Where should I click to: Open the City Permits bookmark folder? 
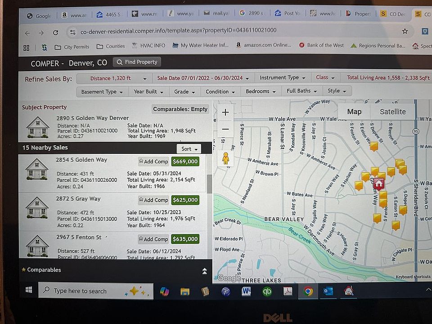coord(72,47)
